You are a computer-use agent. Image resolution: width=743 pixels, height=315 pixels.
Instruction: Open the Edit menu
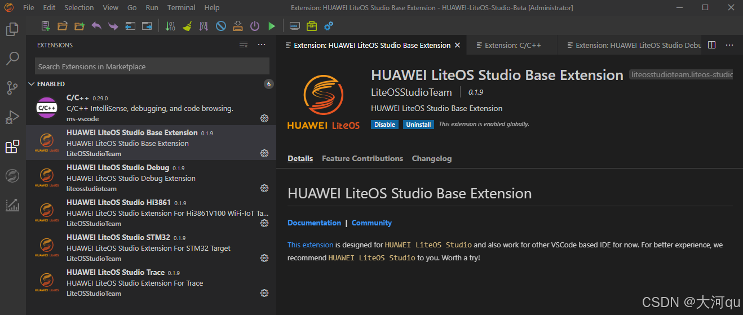[49, 8]
